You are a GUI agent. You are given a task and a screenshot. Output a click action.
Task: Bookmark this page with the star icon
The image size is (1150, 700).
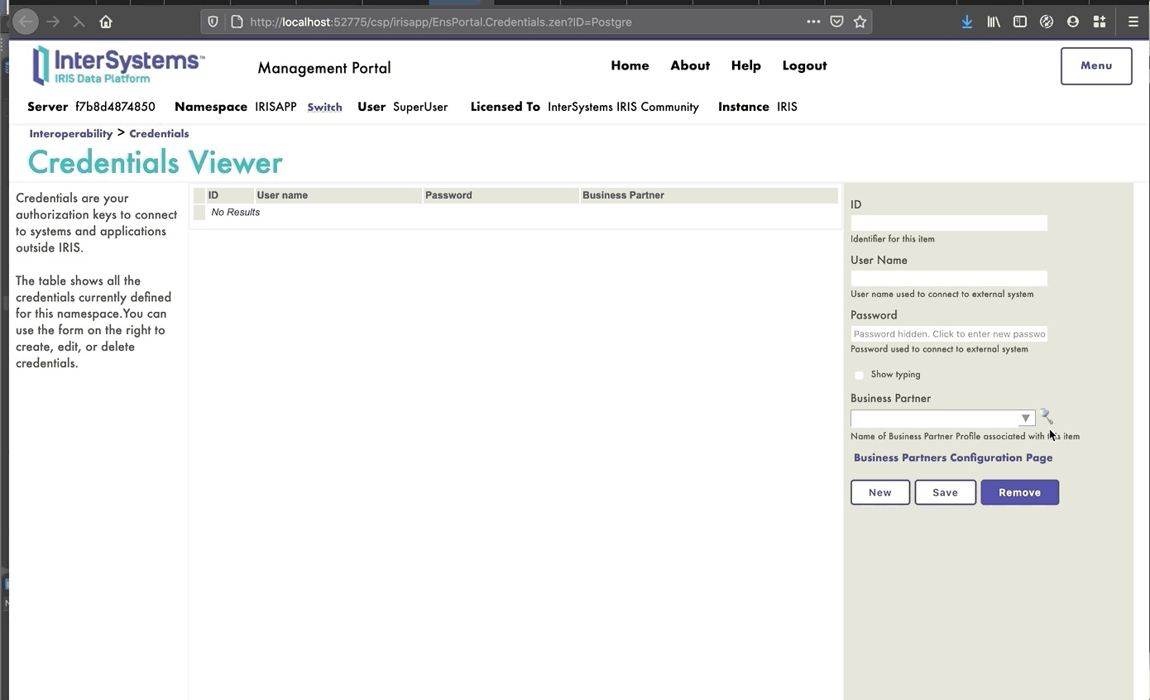pos(860,22)
